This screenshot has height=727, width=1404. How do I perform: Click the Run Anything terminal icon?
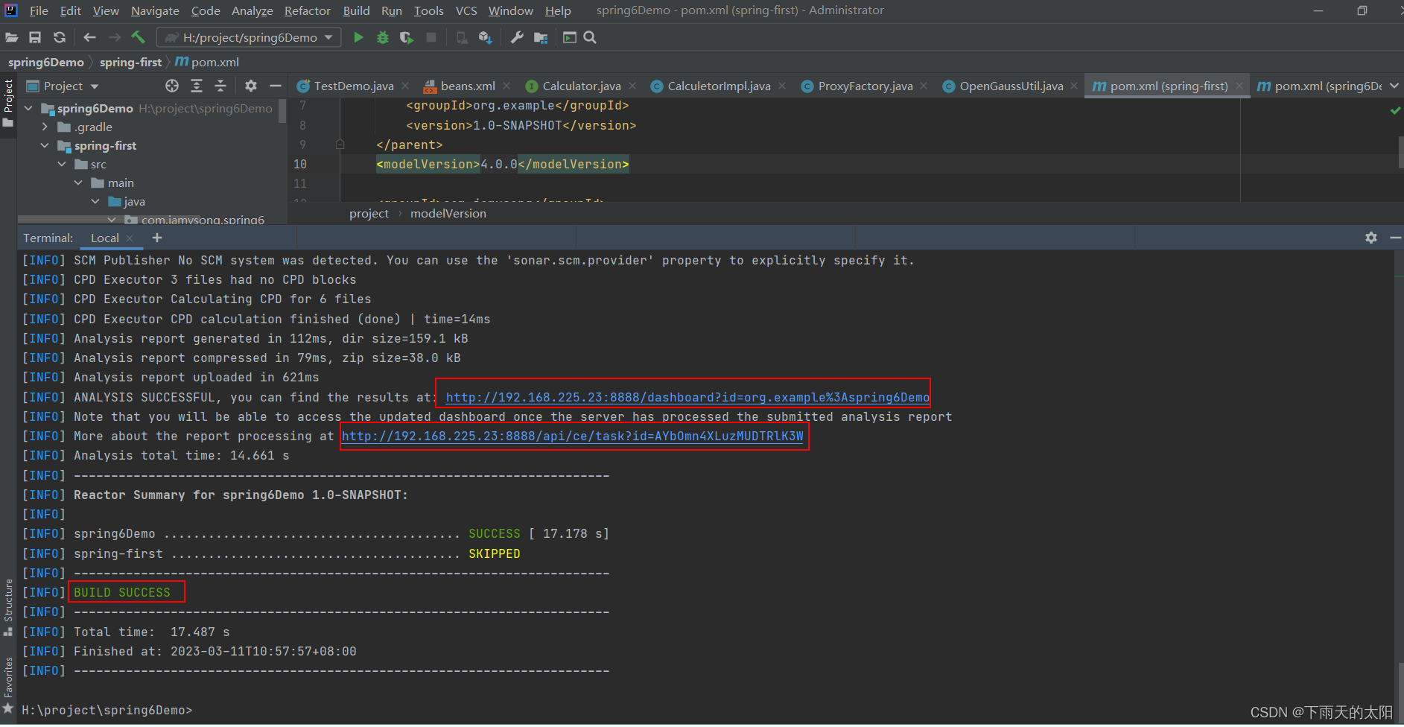(x=570, y=37)
